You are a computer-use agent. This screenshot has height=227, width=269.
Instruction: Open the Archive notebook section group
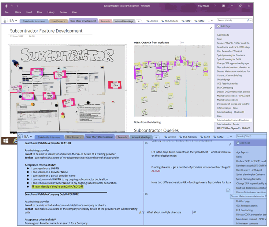click(x=152, y=21)
